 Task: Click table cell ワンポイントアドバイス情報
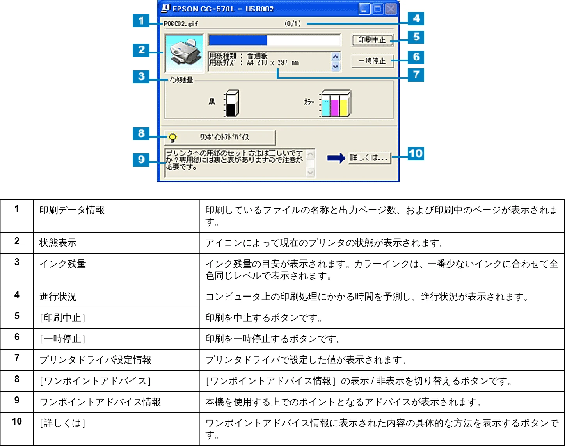(116, 402)
